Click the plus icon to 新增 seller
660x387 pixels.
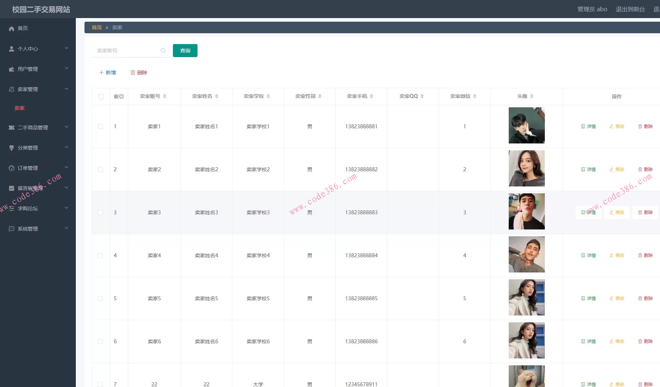101,73
